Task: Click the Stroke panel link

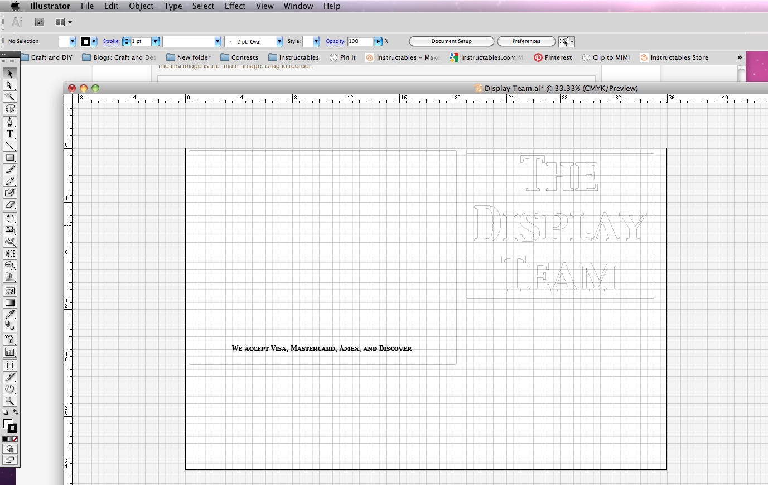Action: [111, 41]
